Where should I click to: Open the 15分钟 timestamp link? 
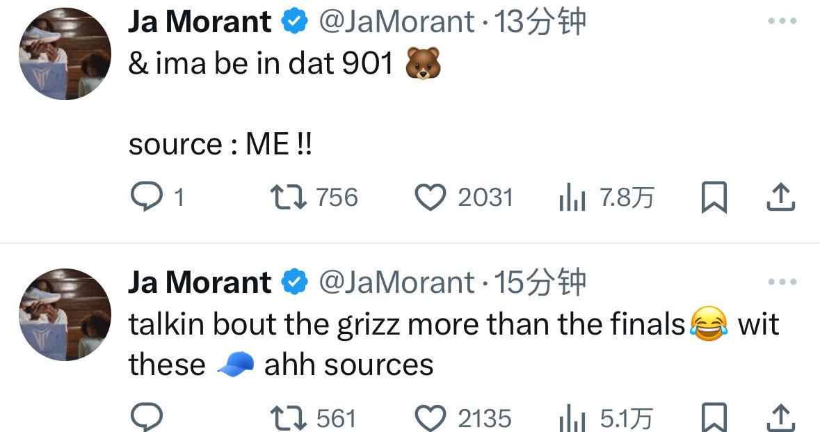[x=540, y=282]
